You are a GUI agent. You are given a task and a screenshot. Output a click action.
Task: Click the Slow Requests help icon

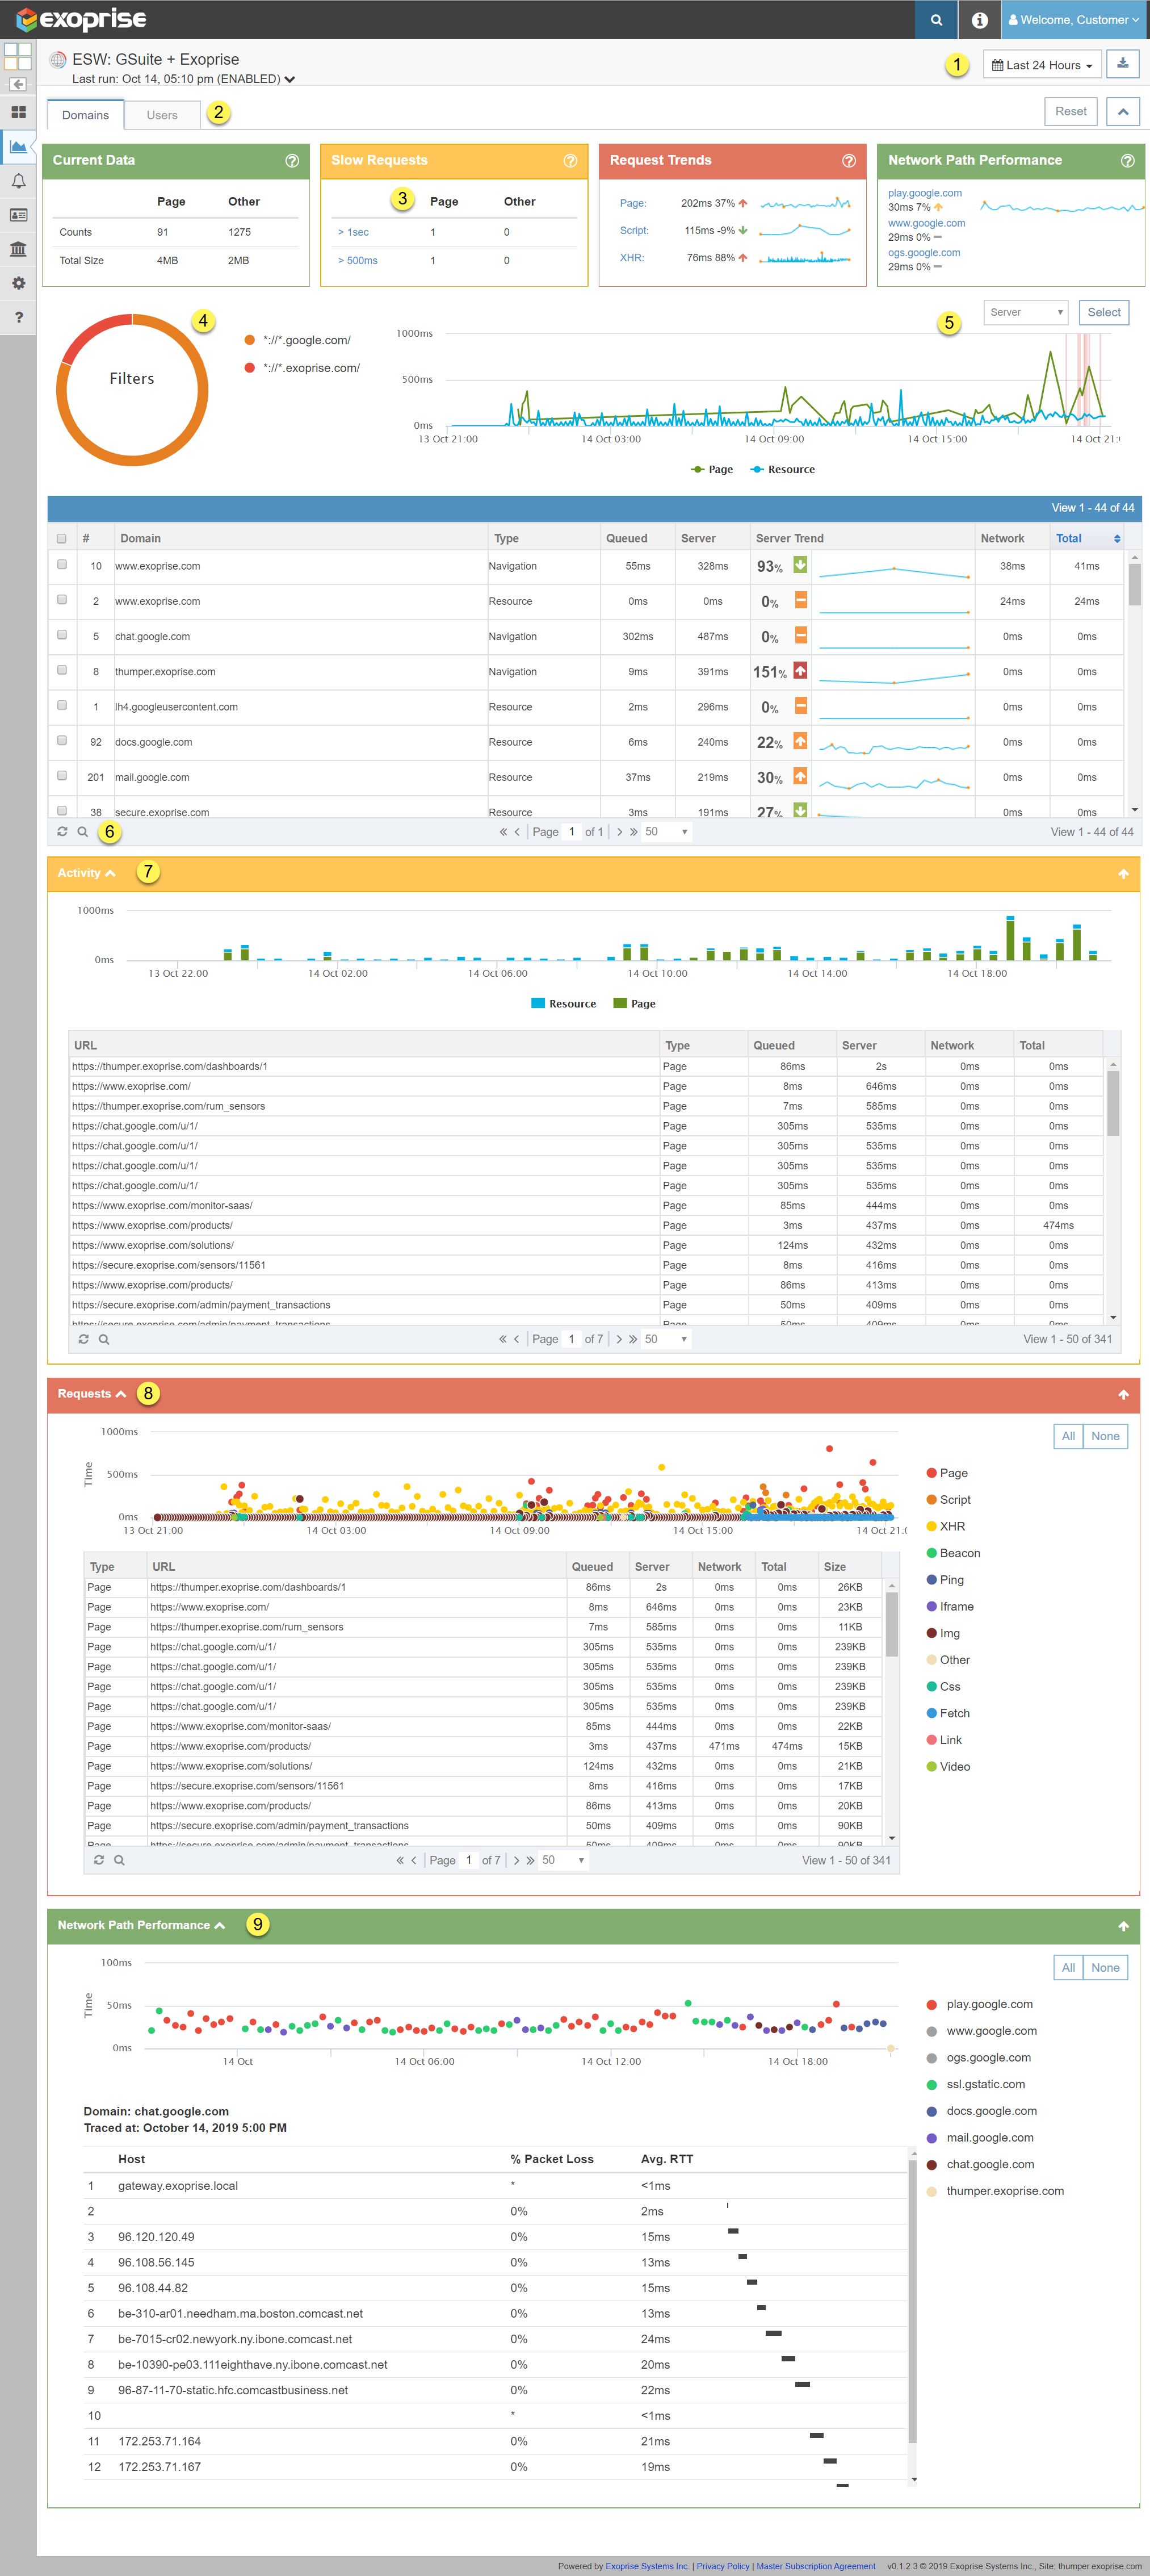tap(569, 161)
